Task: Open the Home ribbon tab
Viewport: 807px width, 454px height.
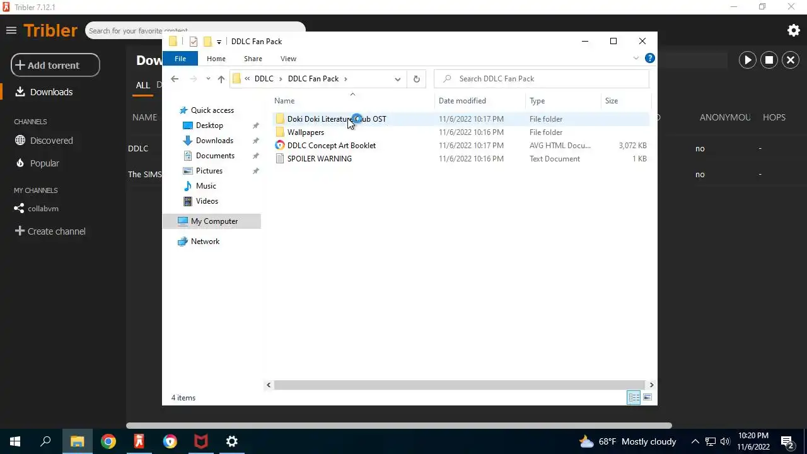Action: coord(216,59)
